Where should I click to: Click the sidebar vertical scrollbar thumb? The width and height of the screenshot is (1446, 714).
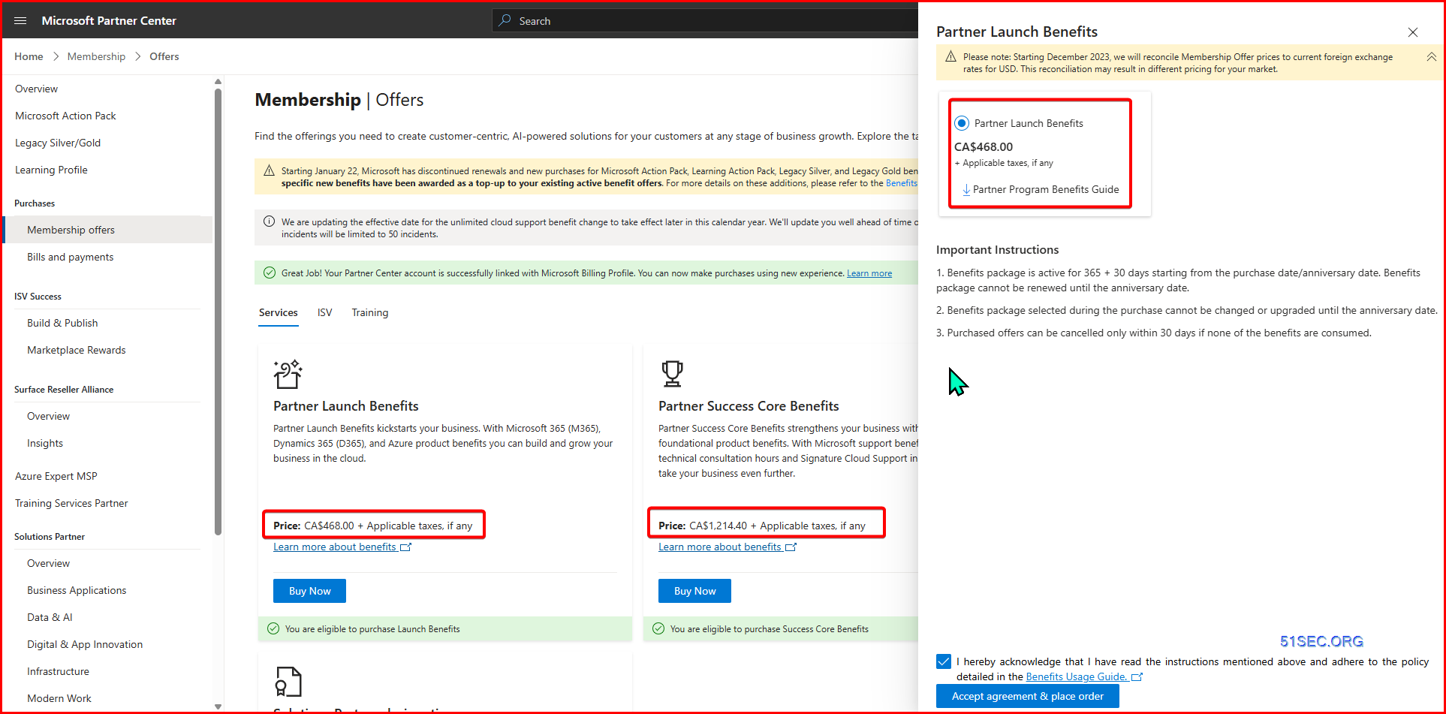[218, 312]
